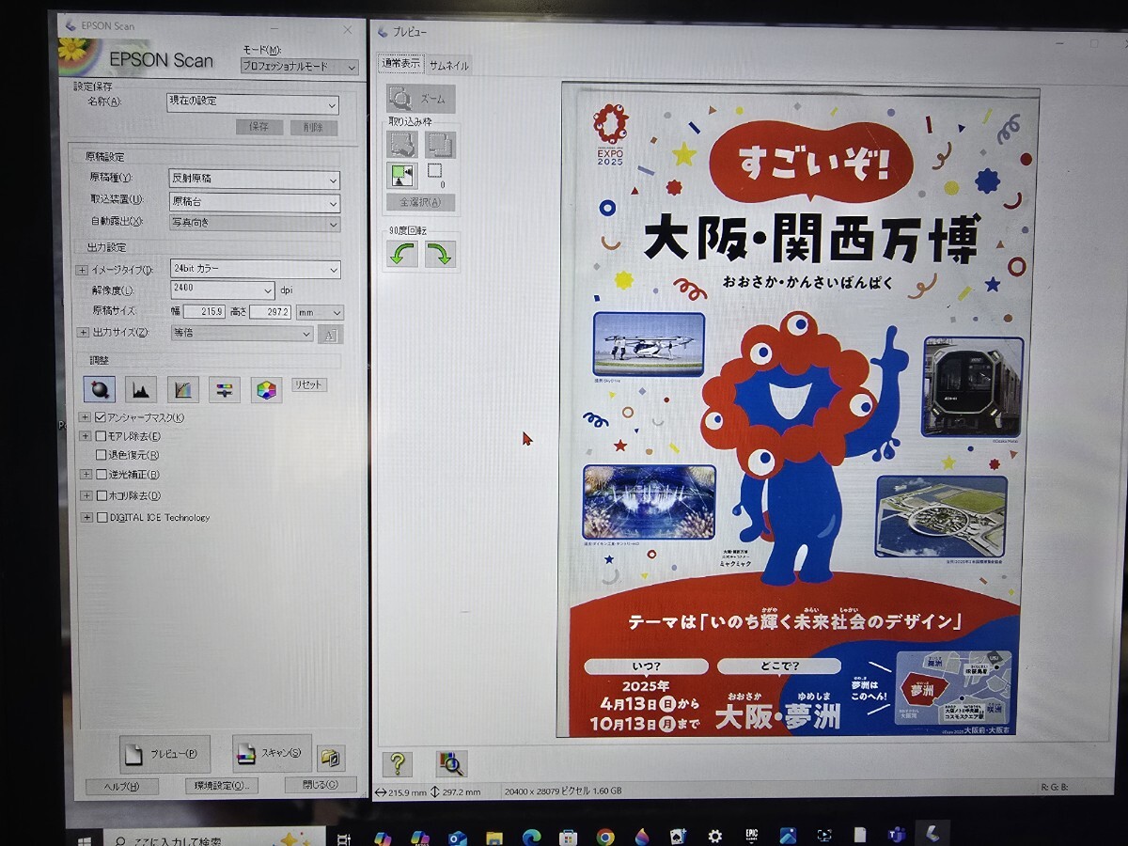The height and width of the screenshot is (846, 1128).
Task: Open the tone curve correction tool
Action: [182, 388]
